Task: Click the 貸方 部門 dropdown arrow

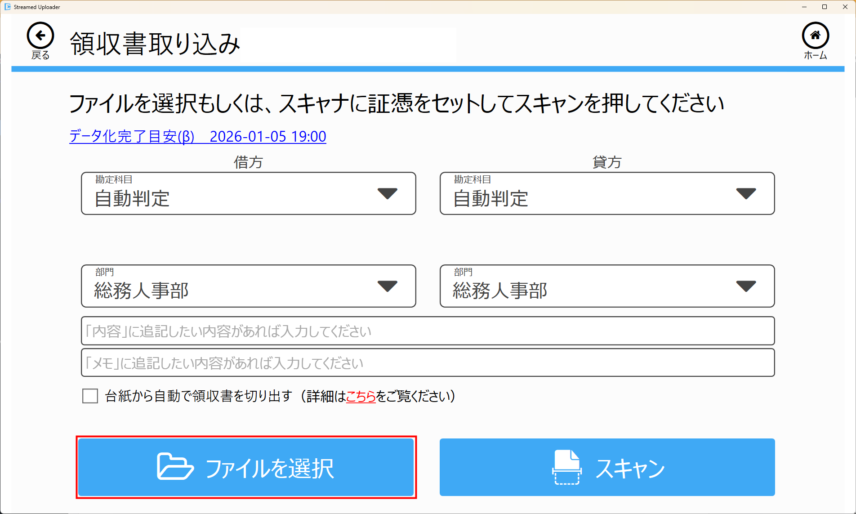Action: tap(746, 286)
